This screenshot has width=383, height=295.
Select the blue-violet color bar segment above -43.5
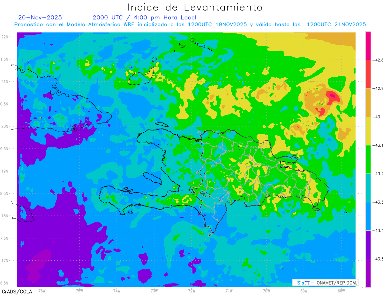[x=368, y=245]
